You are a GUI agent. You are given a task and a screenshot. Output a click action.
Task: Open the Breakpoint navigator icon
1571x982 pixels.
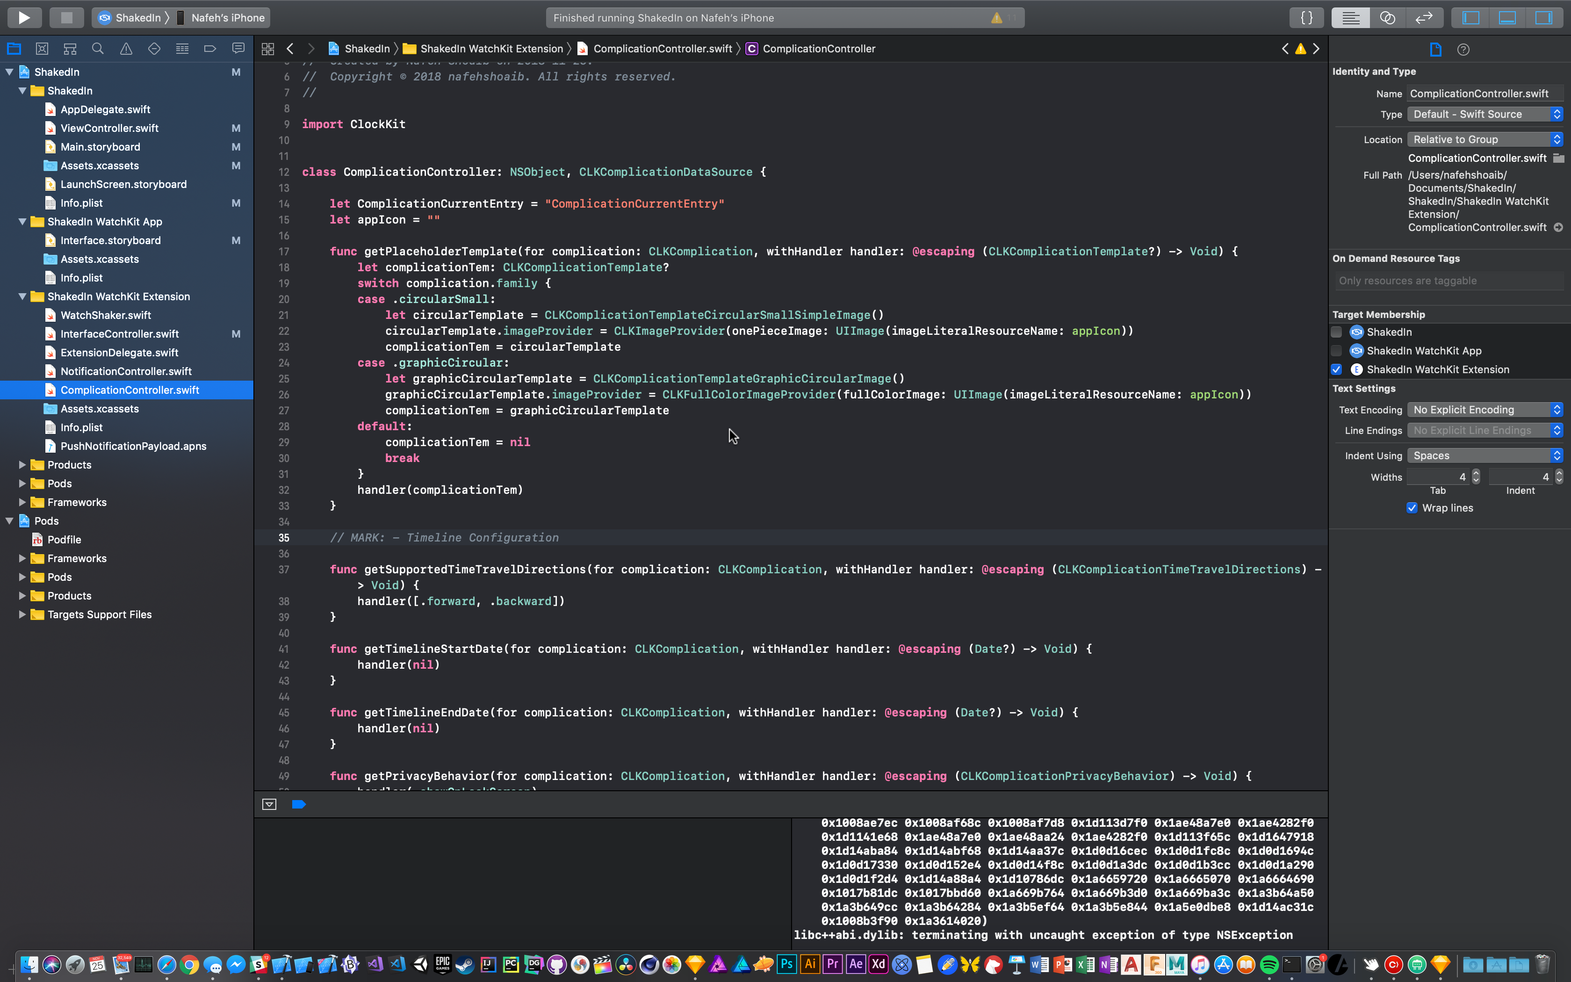coord(209,49)
